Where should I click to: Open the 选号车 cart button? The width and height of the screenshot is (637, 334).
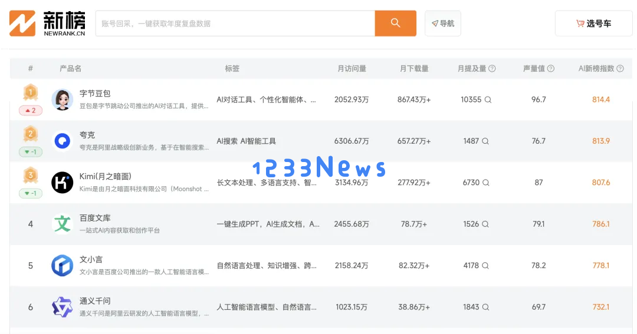pos(593,24)
